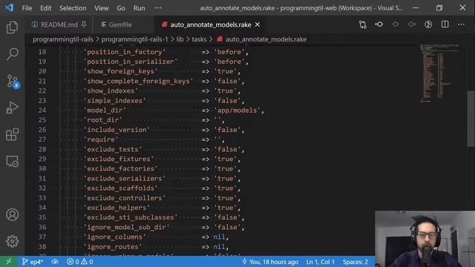Image resolution: width=475 pixels, height=267 pixels.
Task: Open the editor More Actions ellipsis
Action: pyautogui.click(x=461, y=24)
